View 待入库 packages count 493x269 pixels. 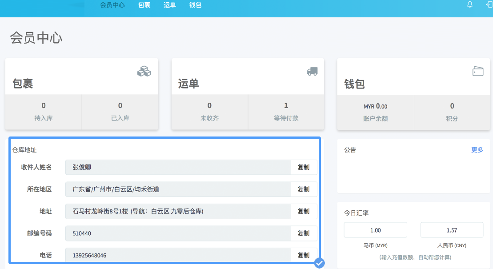44,112
